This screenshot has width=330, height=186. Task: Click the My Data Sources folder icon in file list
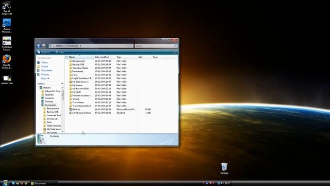(71, 82)
